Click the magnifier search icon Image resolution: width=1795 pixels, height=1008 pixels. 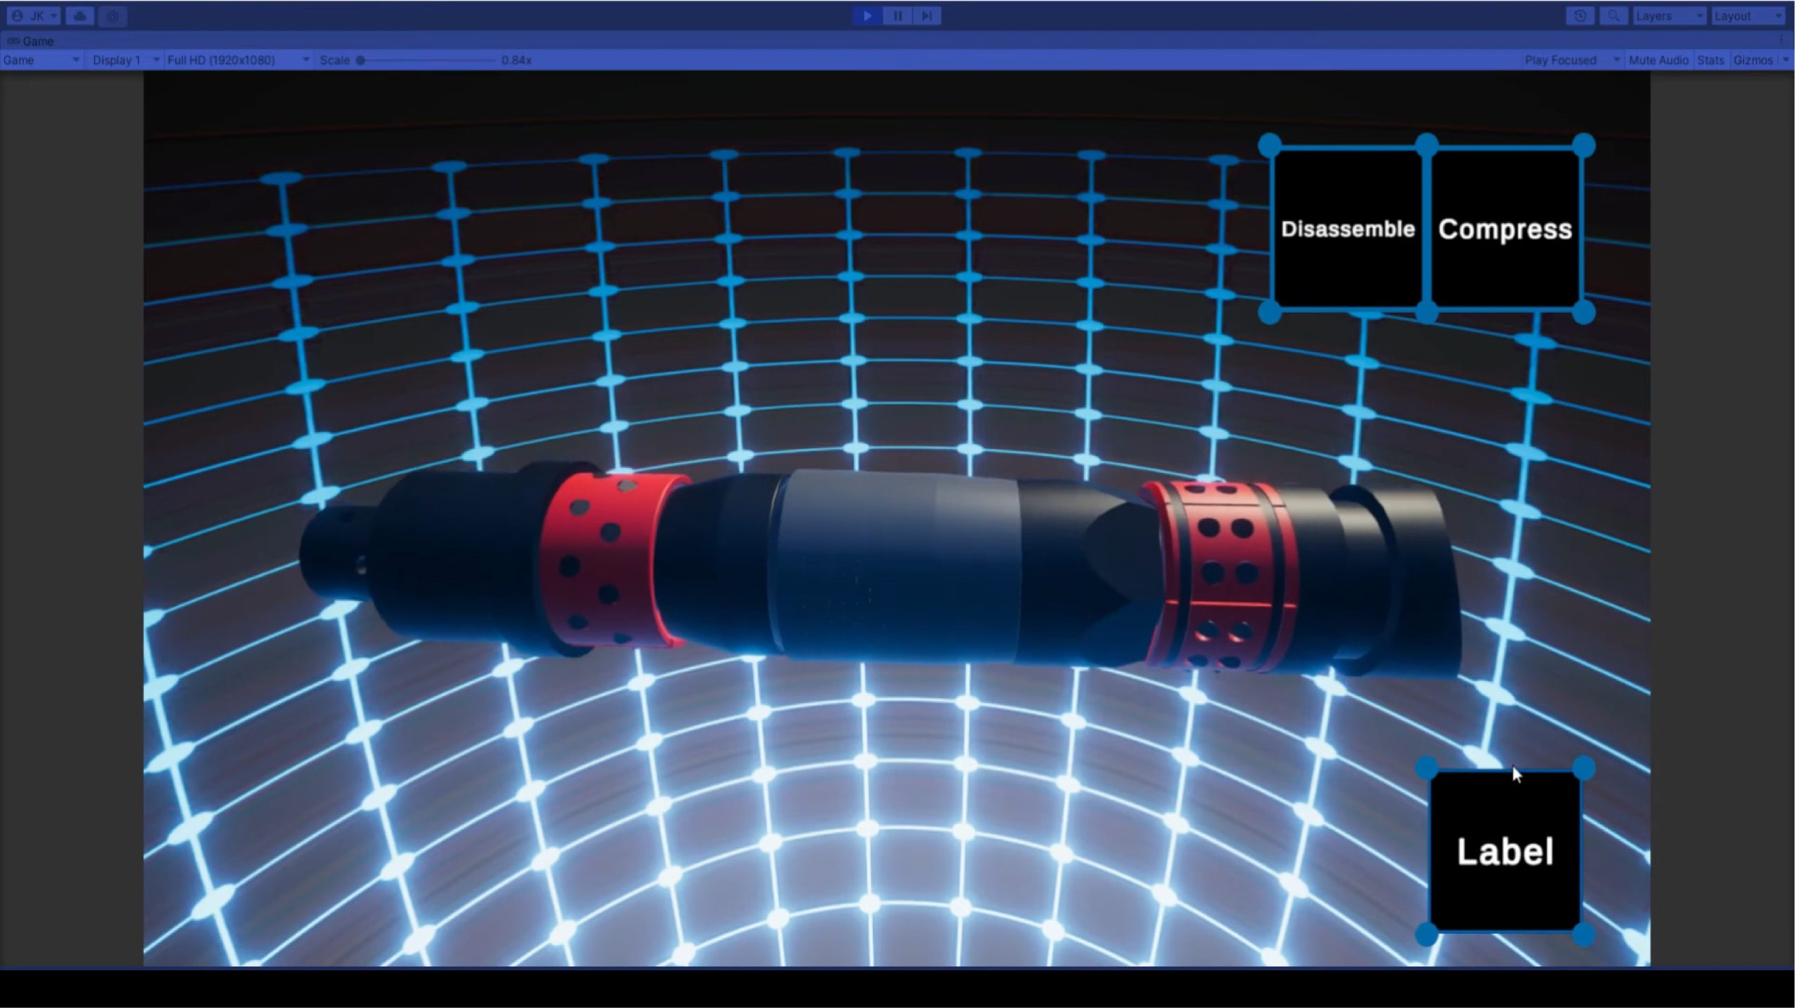[1613, 15]
